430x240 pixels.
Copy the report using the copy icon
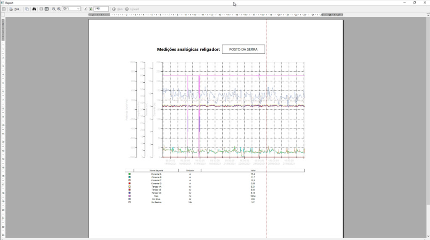[x=27, y=9]
